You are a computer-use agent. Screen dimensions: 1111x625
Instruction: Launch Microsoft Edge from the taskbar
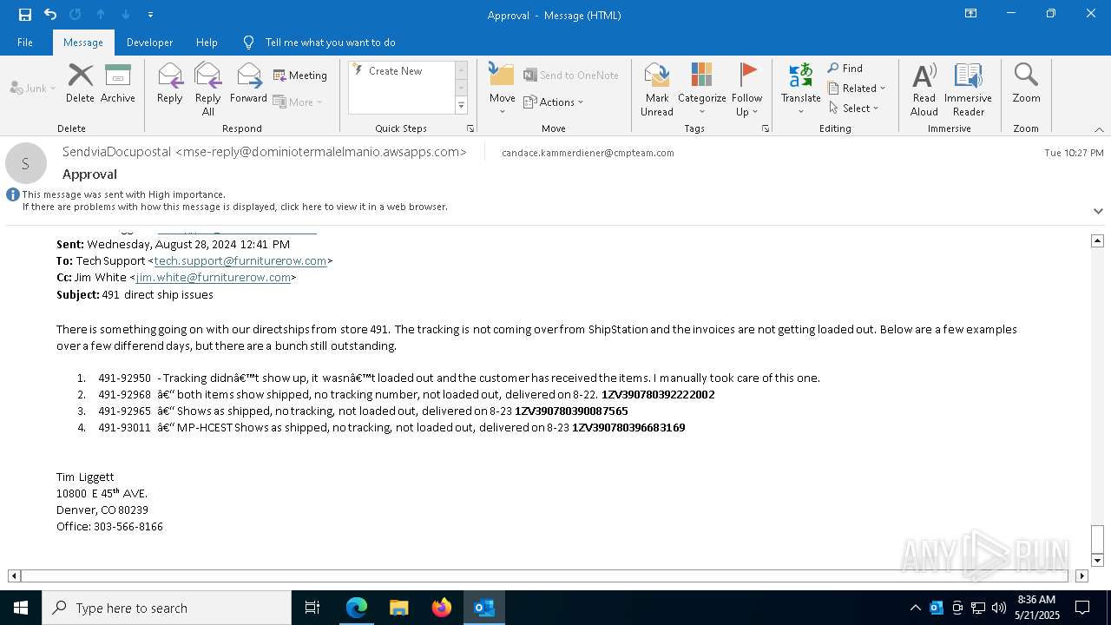pos(357,608)
